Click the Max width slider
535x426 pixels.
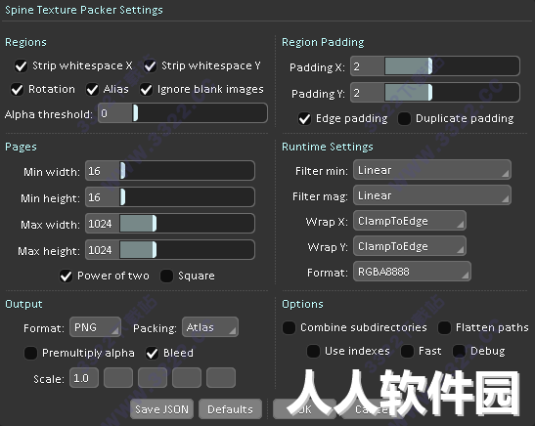click(187, 224)
